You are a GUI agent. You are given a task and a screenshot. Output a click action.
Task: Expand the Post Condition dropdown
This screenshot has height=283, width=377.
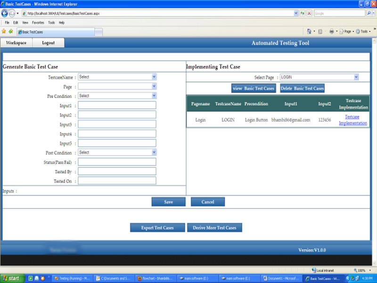pos(154,152)
